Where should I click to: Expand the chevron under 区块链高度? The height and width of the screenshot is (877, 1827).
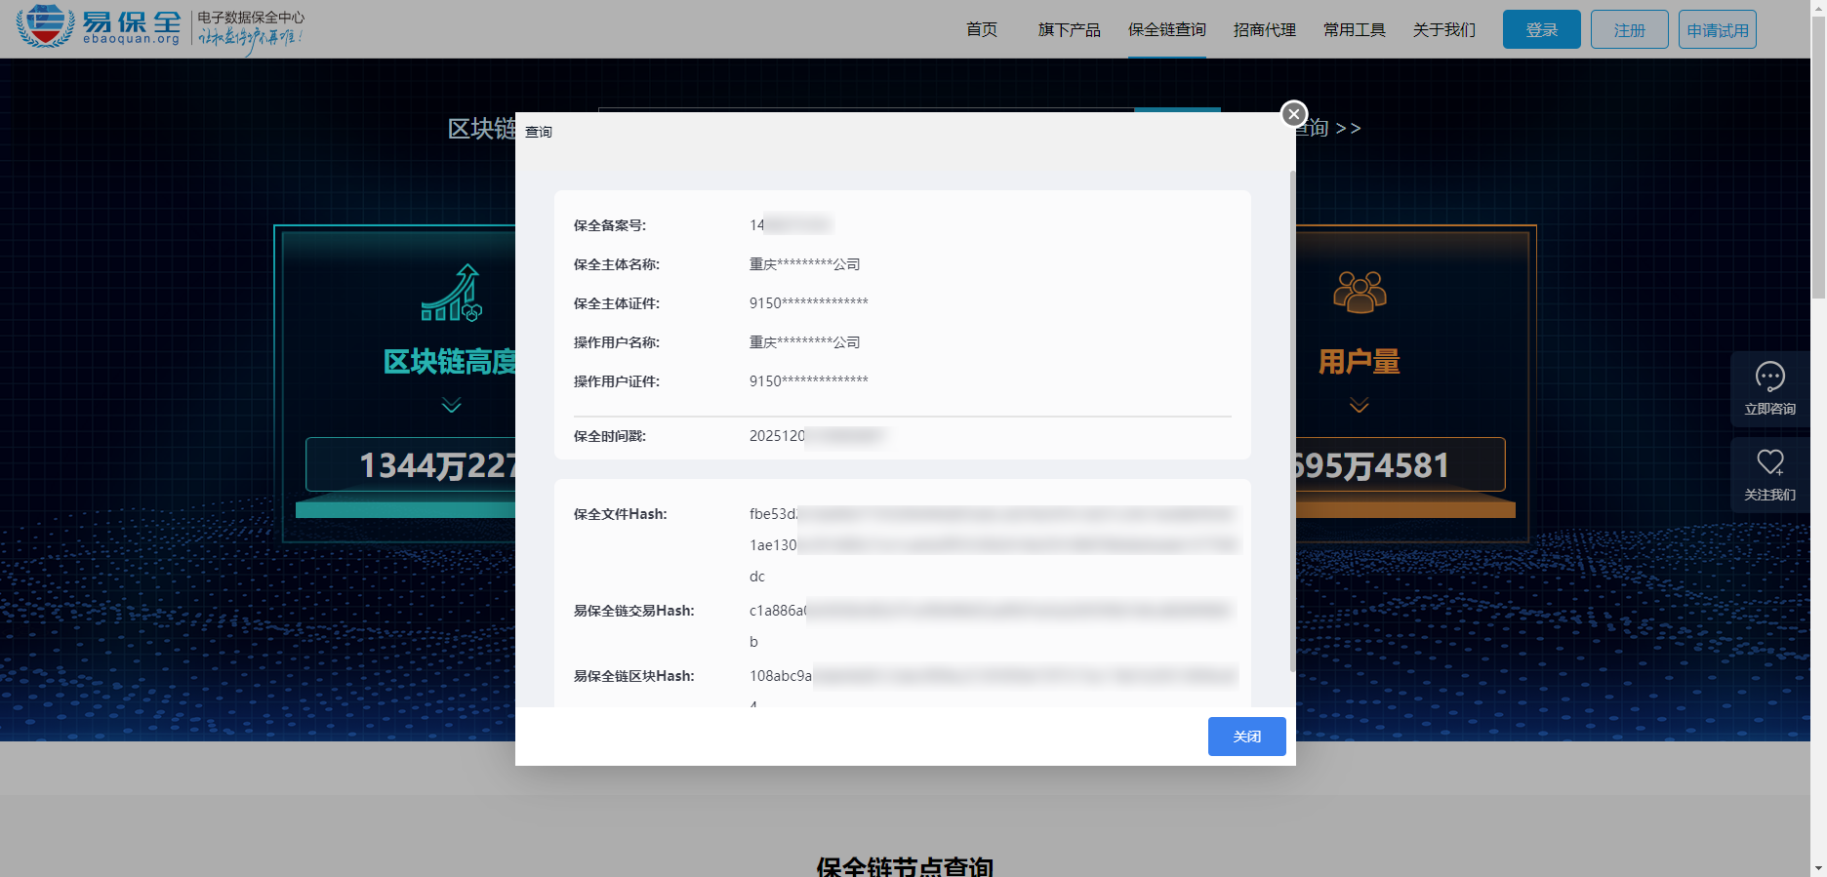[451, 405]
